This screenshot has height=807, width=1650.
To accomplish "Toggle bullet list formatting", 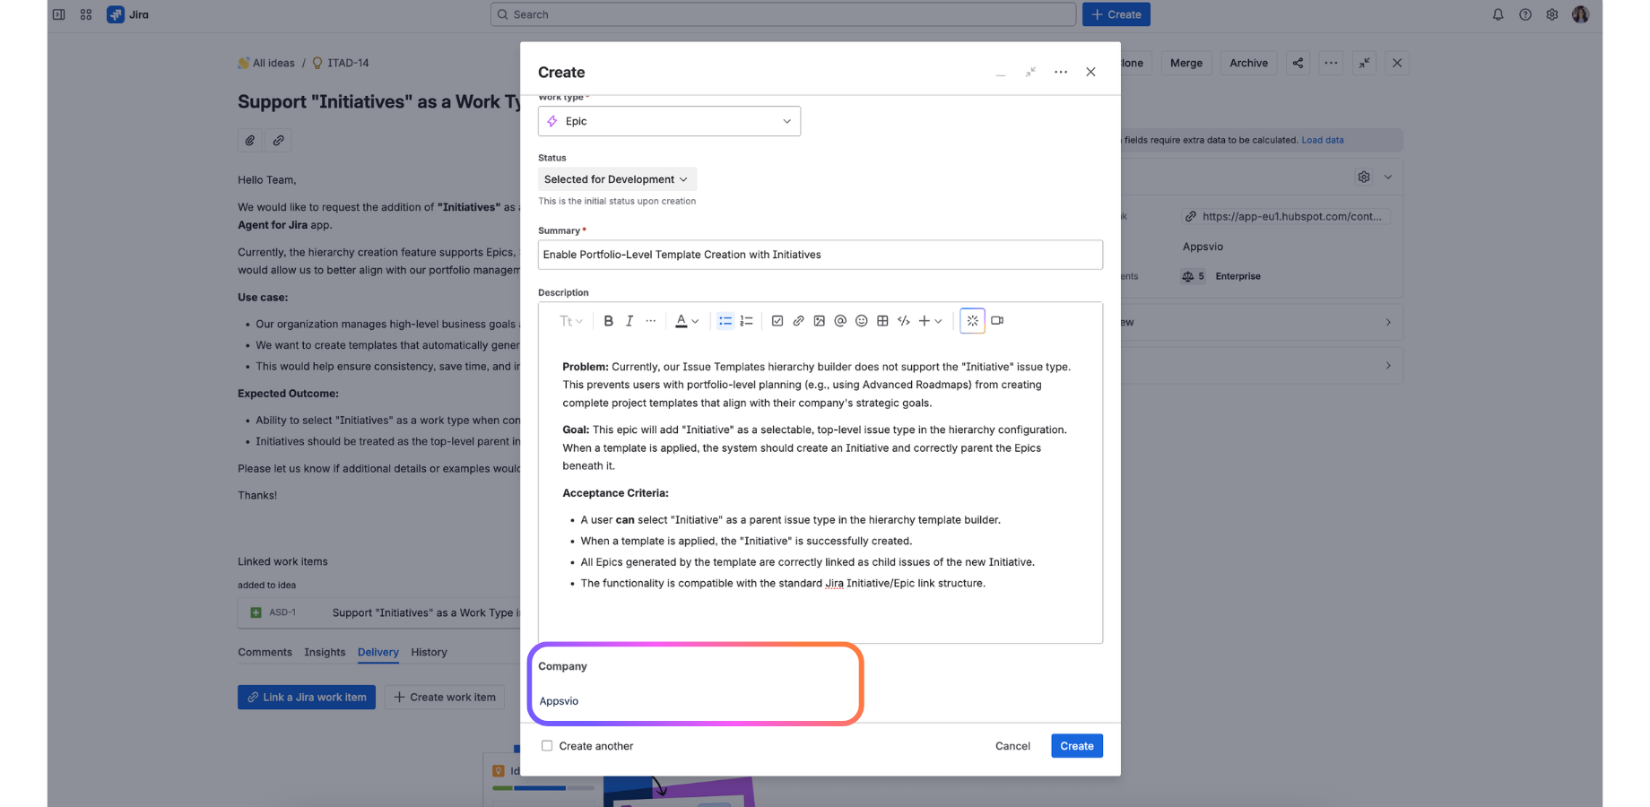I will (x=725, y=321).
